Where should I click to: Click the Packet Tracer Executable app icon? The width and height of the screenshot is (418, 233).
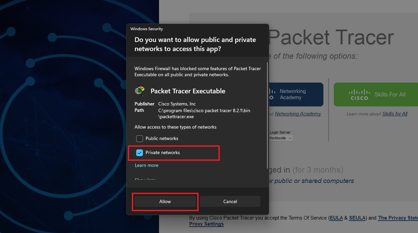[x=140, y=91]
